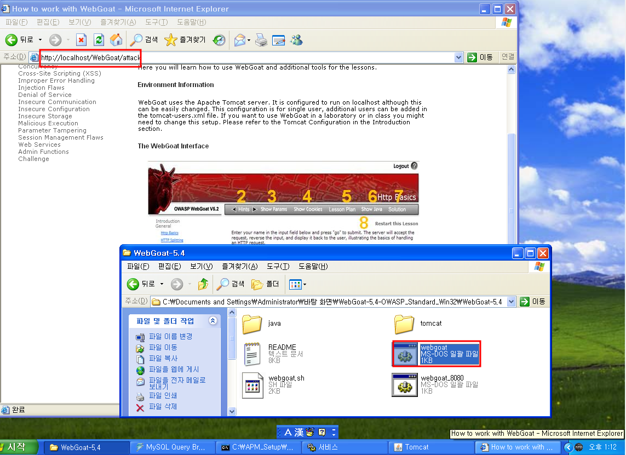Viewport: 626px width, 455px height.
Task: Open the Back button history dropdown in IE
Action: (40, 39)
